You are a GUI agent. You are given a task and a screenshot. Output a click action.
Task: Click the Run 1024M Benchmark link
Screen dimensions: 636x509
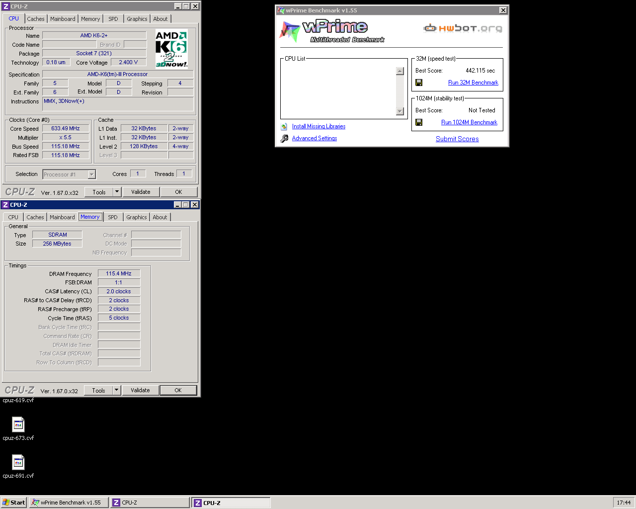[x=469, y=122]
